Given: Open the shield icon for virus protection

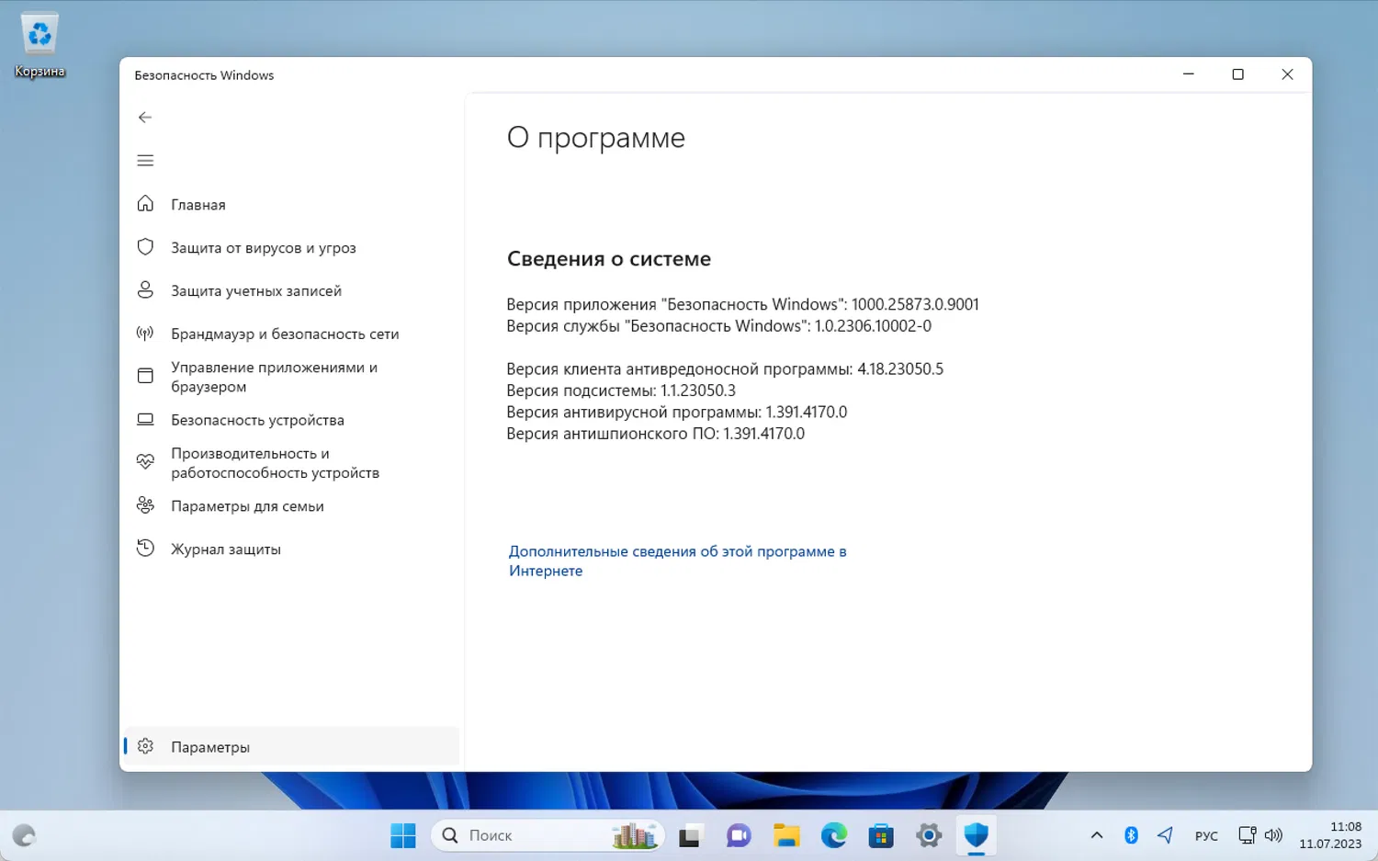Looking at the screenshot, I should (145, 247).
